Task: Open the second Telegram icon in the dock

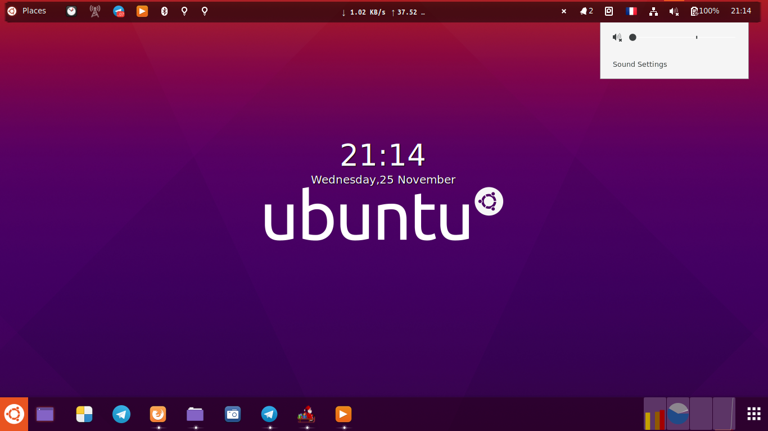Action: (x=269, y=414)
